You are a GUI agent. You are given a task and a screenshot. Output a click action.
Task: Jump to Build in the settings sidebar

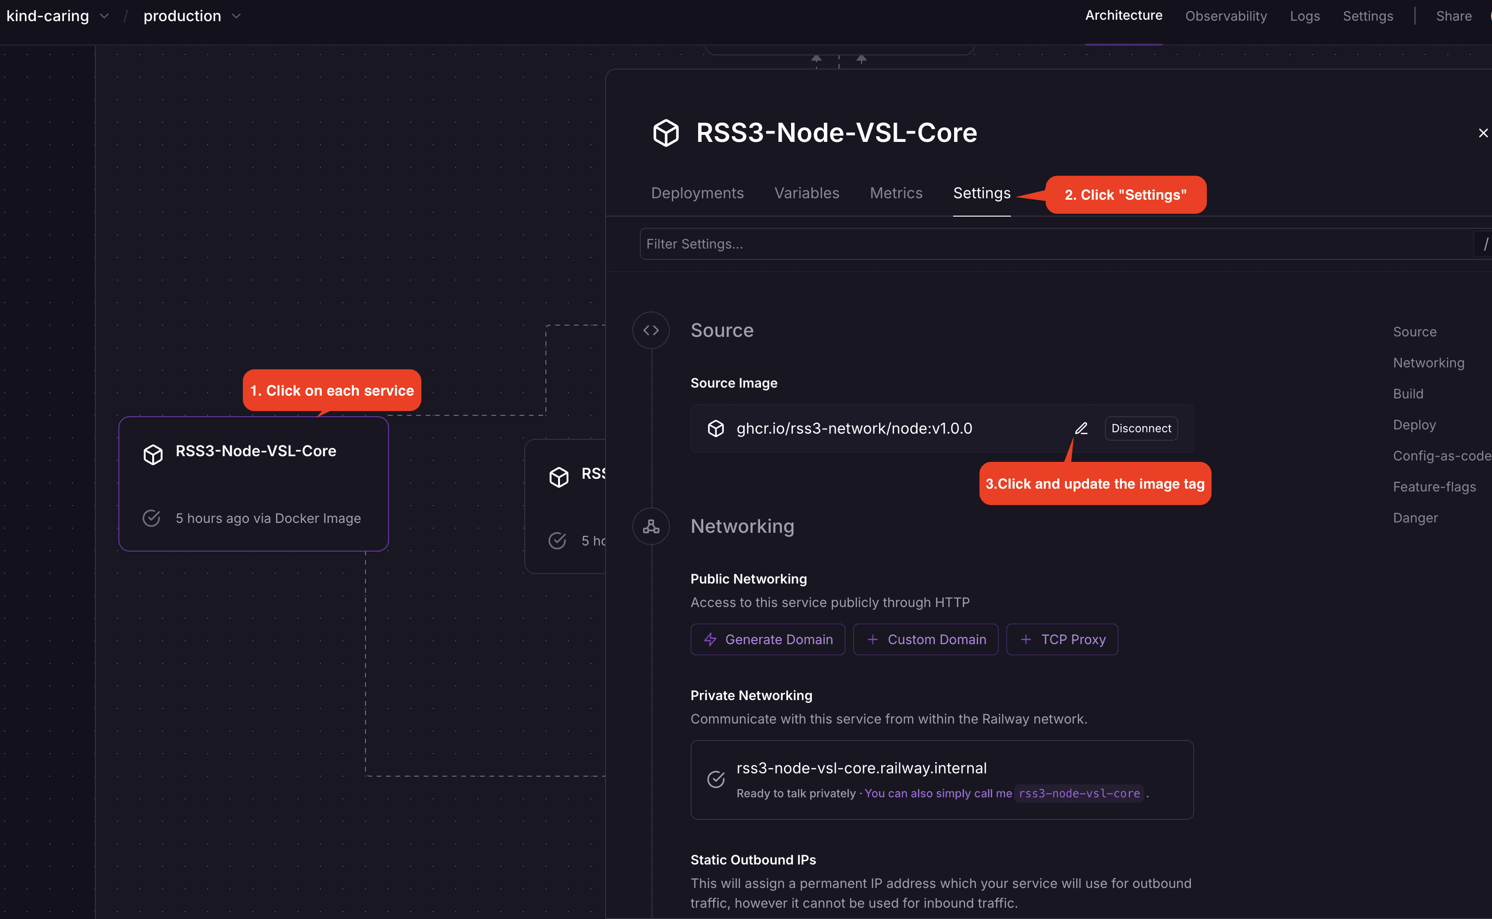(x=1407, y=394)
